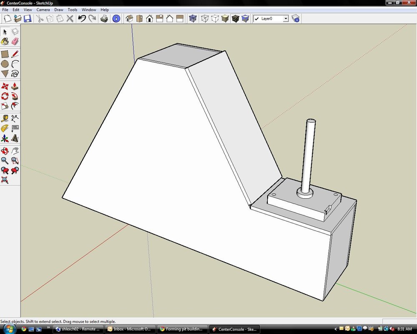Switch to the Iso camera view
The width and height of the screenshot is (417, 334).
(x=129, y=18)
